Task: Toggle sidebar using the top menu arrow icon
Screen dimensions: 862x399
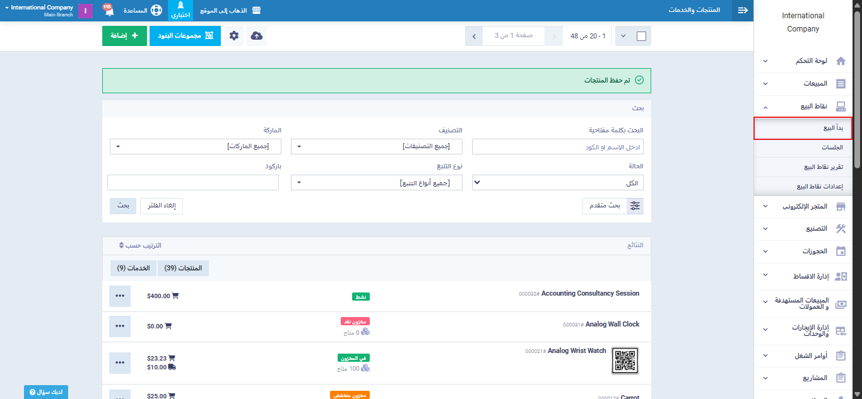Action: tap(743, 11)
